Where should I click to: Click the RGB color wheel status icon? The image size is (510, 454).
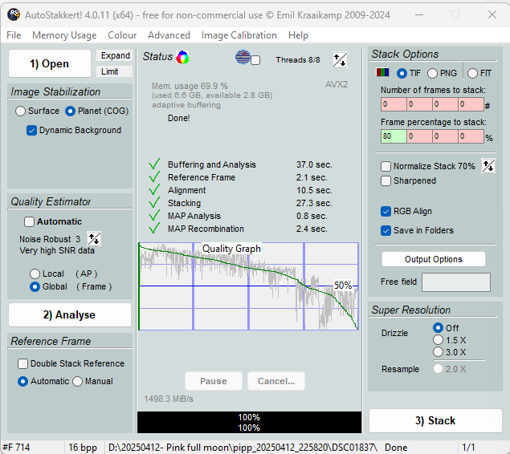click(x=183, y=57)
